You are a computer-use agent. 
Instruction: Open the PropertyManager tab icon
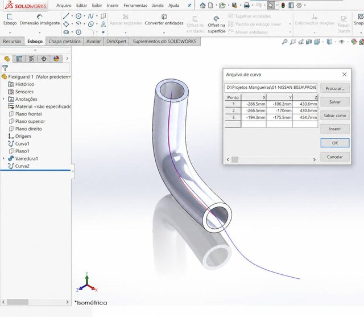point(19,59)
